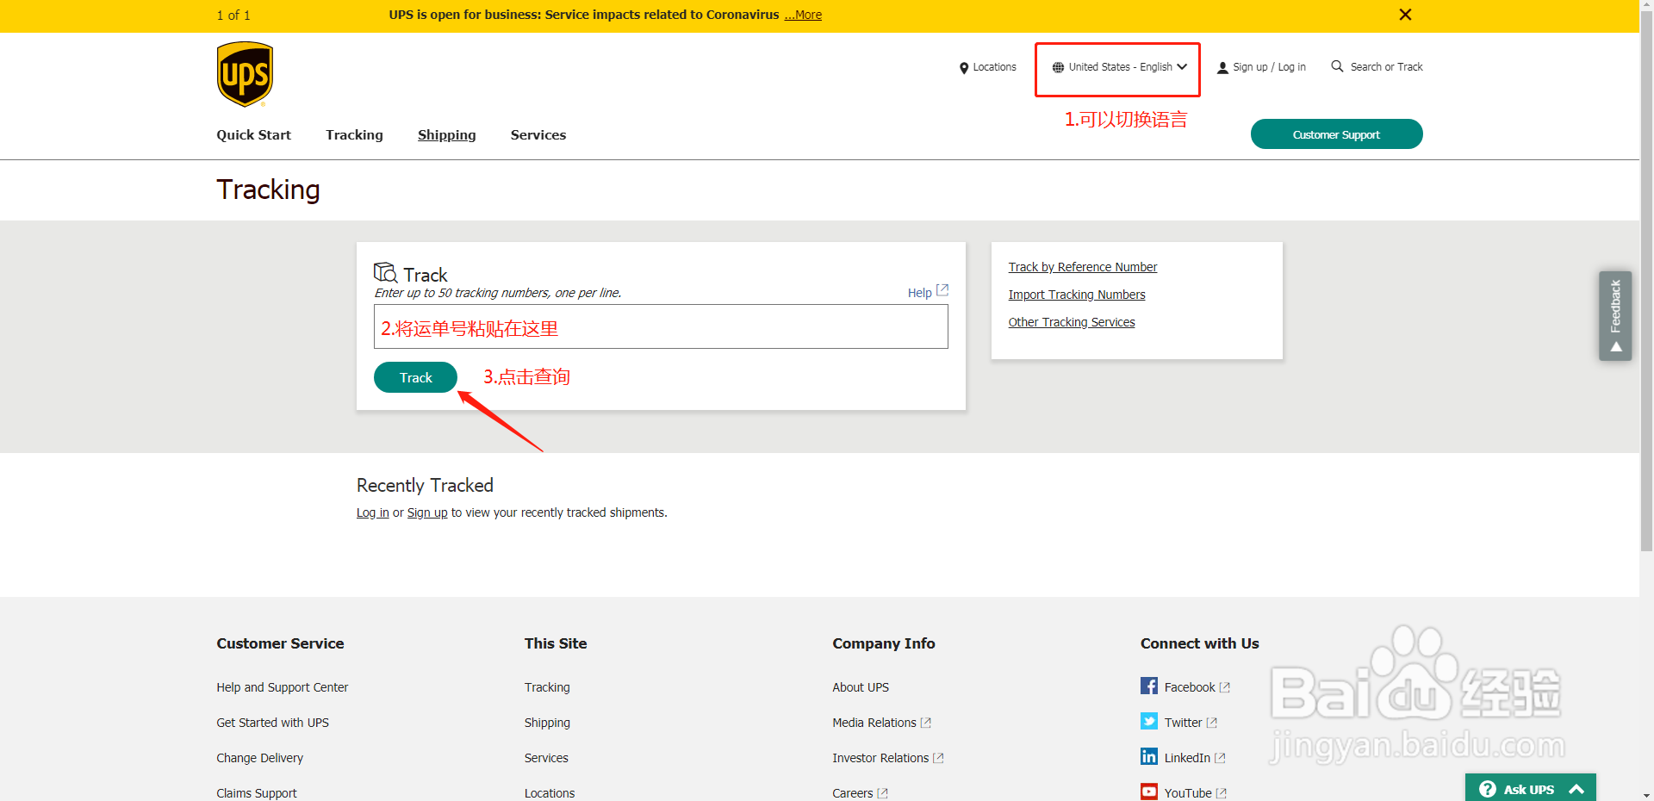Click the user profile icon

point(1222,67)
